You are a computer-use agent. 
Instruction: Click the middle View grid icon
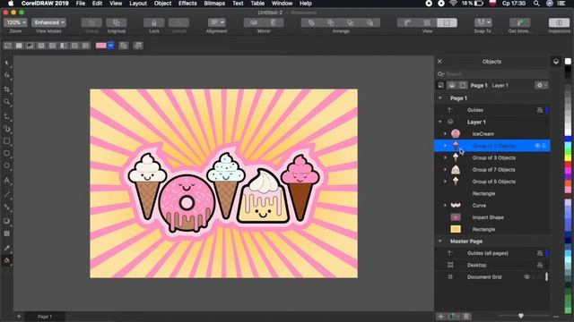[x=427, y=22]
